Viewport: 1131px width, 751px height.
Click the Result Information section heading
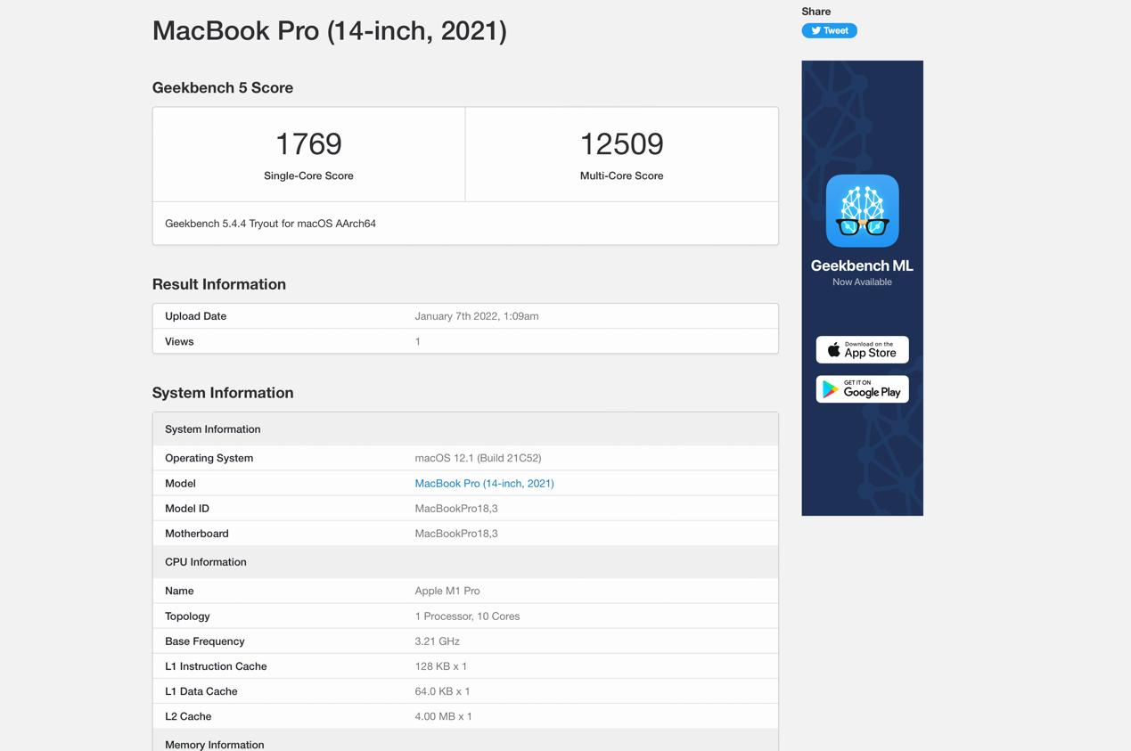(x=218, y=284)
